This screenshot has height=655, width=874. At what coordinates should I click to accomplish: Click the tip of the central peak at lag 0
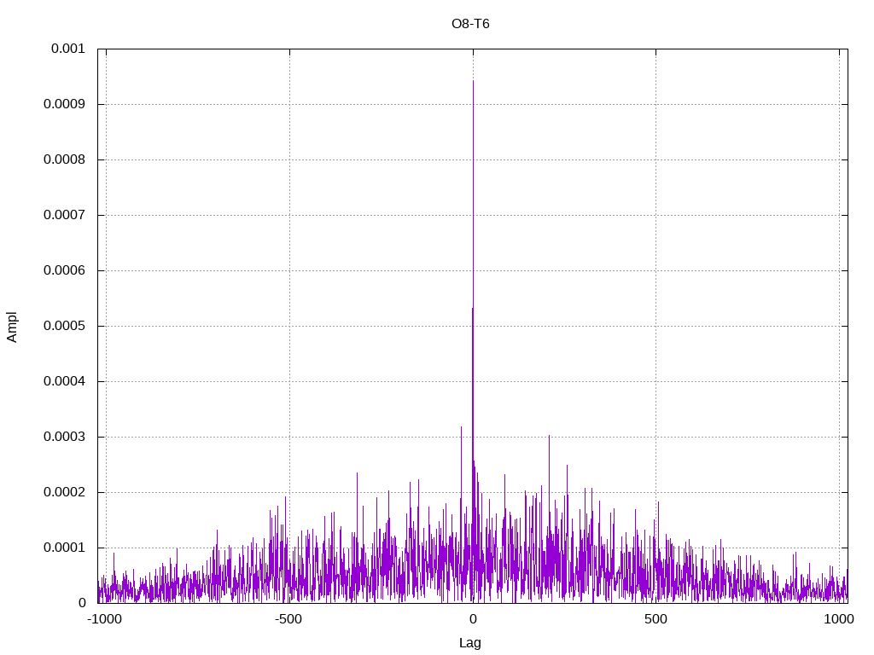point(473,81)
